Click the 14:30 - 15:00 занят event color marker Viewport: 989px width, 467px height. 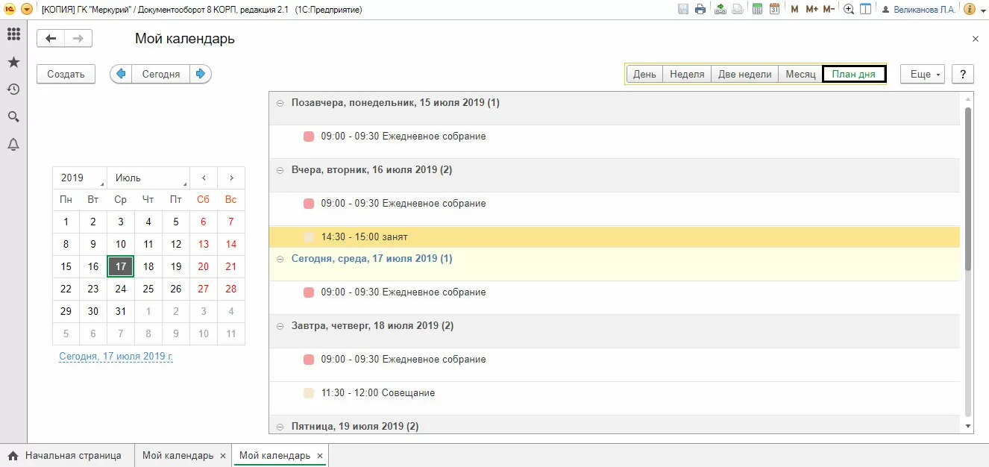coord(309,236)
